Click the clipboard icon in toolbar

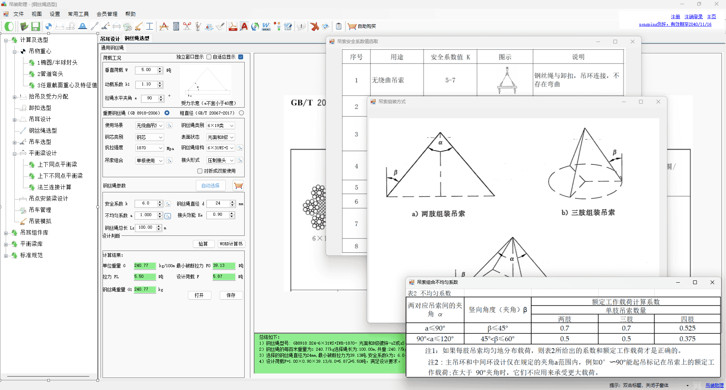(339, 26)
